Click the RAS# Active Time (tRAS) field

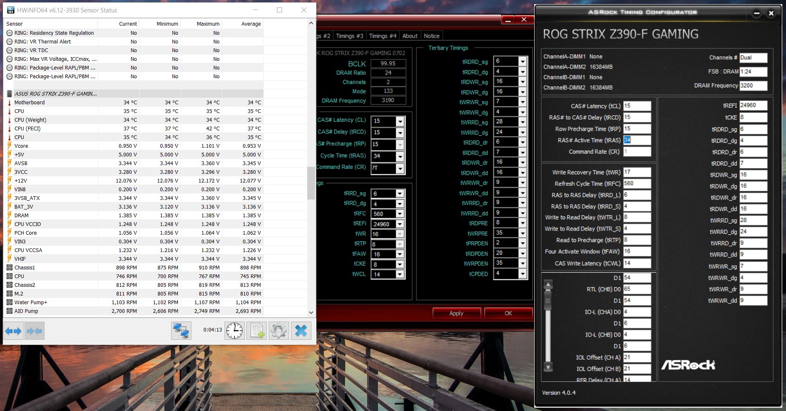637,140
